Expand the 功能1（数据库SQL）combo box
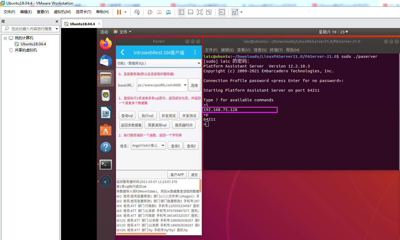 tap(159, 63)
